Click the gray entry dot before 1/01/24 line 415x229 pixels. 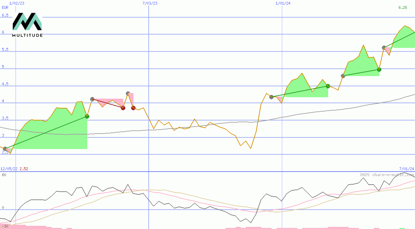click(271, 97)
